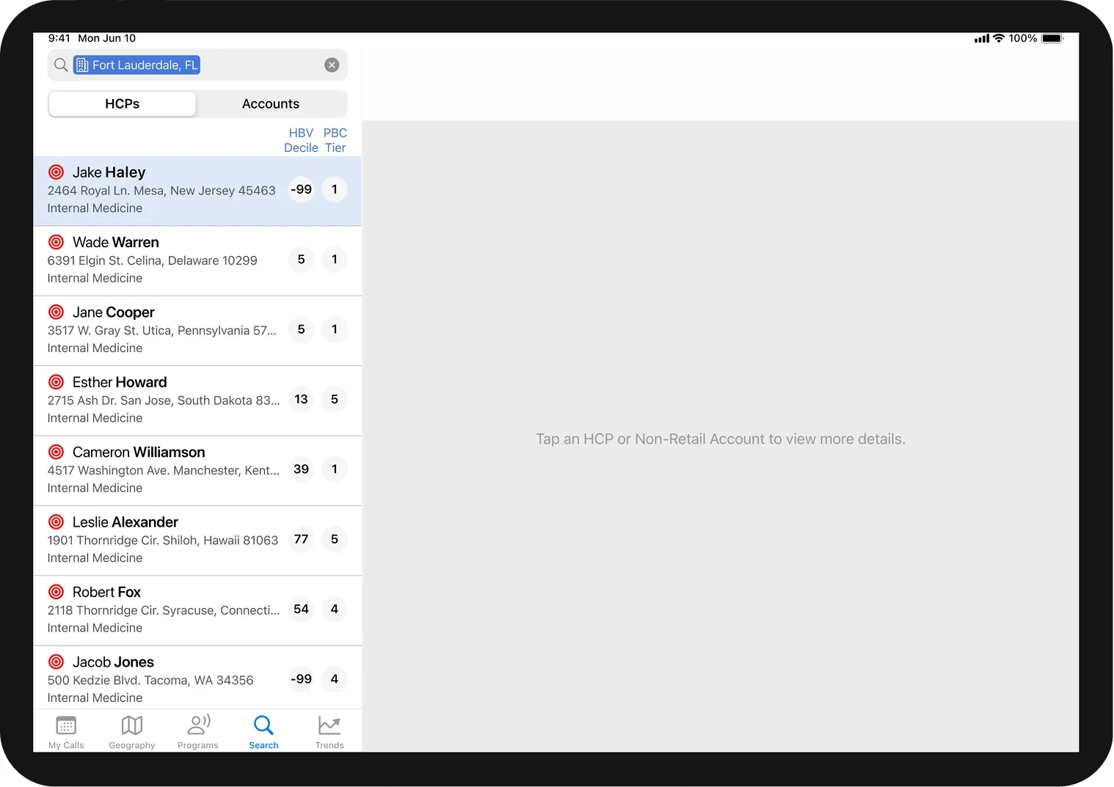Screen dimensions: 1114x787
Task: Click the 1901 Thornridge Cir. Shiloh address
Action: [x=163, y=541]
